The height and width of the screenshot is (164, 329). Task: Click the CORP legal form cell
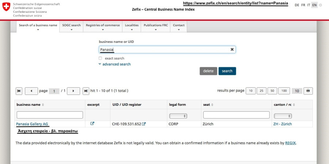pos(173,124)
